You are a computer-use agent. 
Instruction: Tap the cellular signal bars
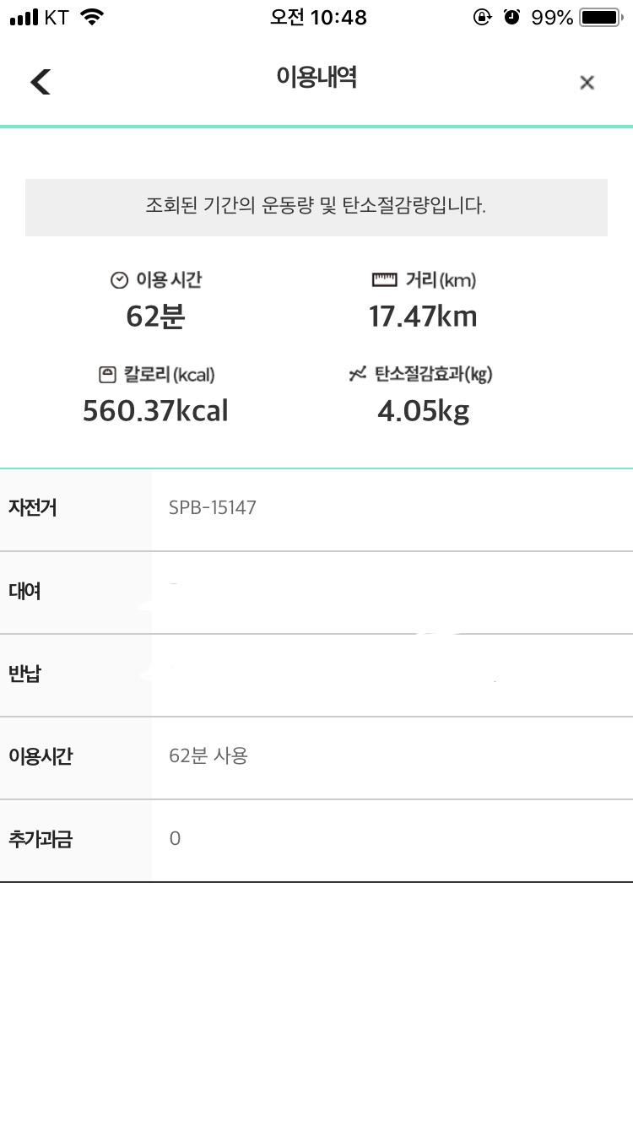coord(24,17)
